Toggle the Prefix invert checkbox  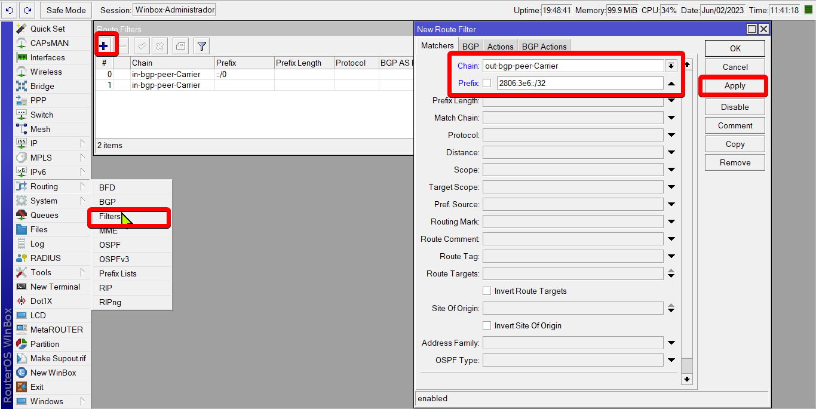click(487, 83)
